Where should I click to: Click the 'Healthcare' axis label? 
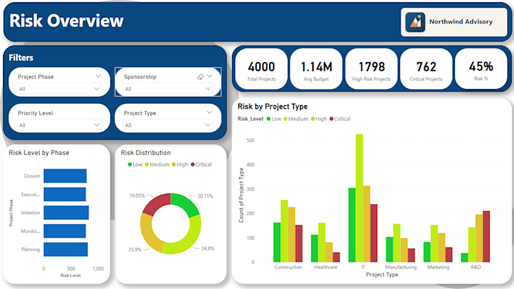(326, 267)
